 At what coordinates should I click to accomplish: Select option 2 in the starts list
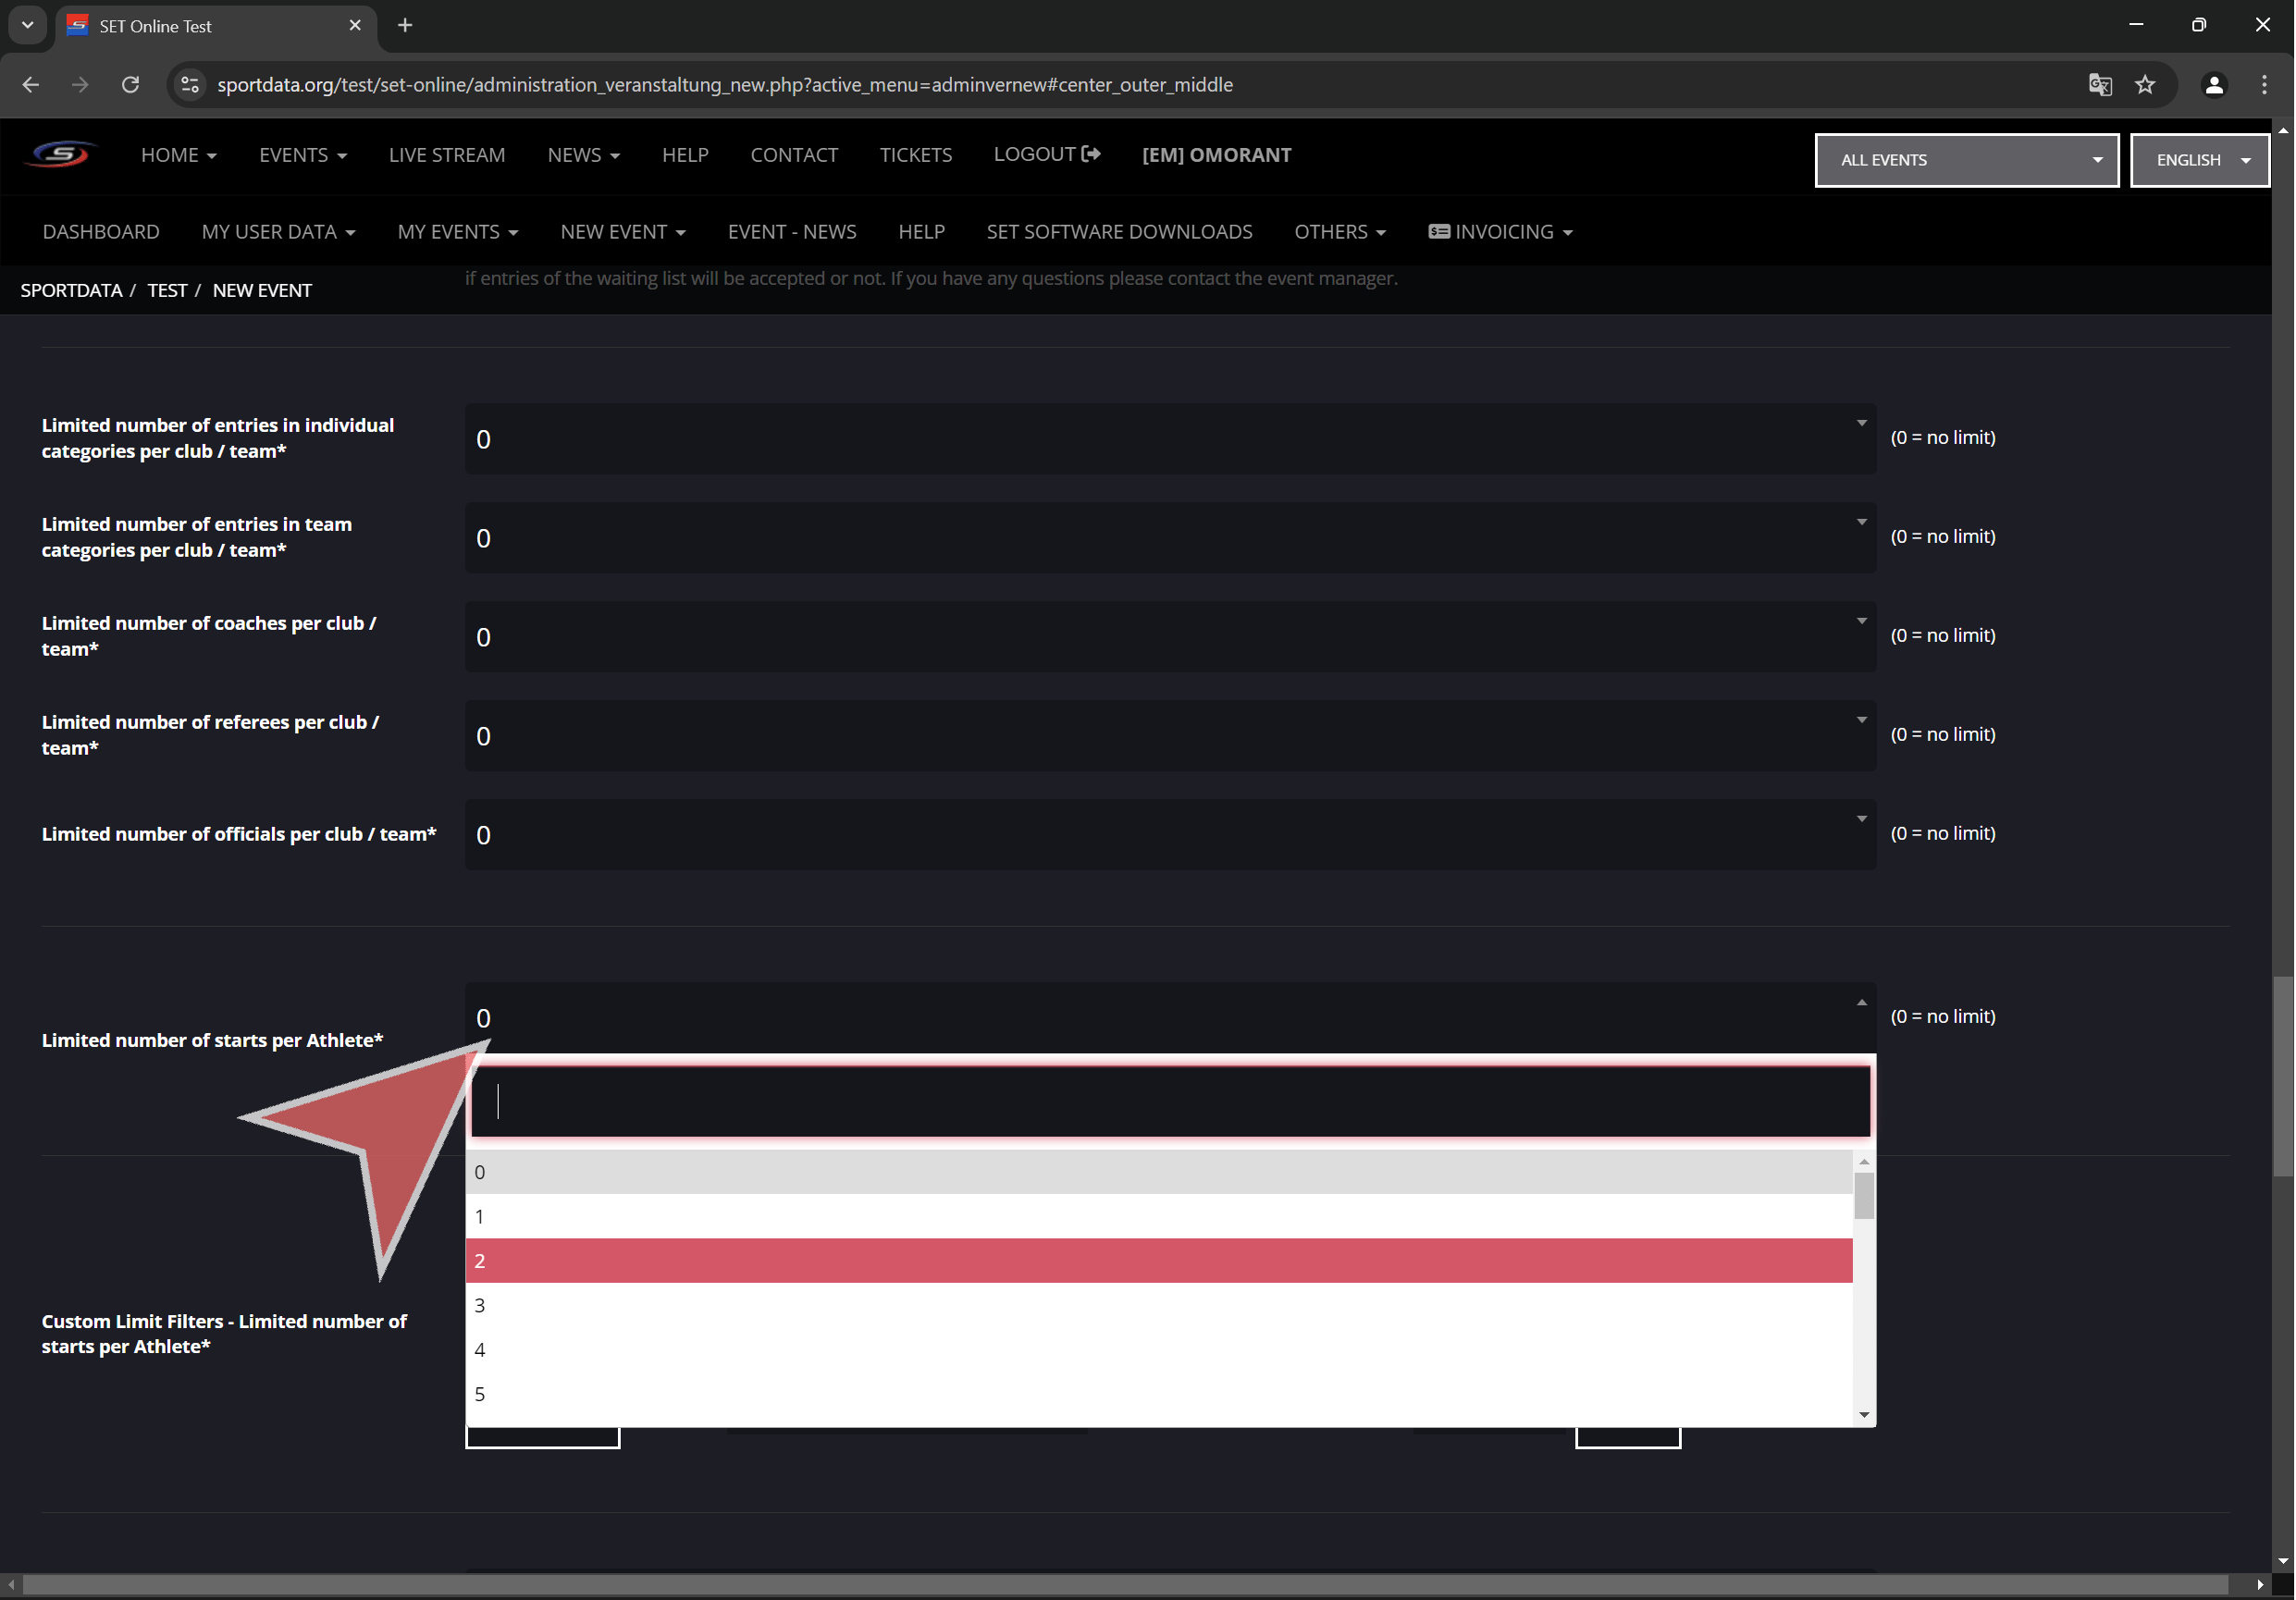click(x=1158, y=1261)
